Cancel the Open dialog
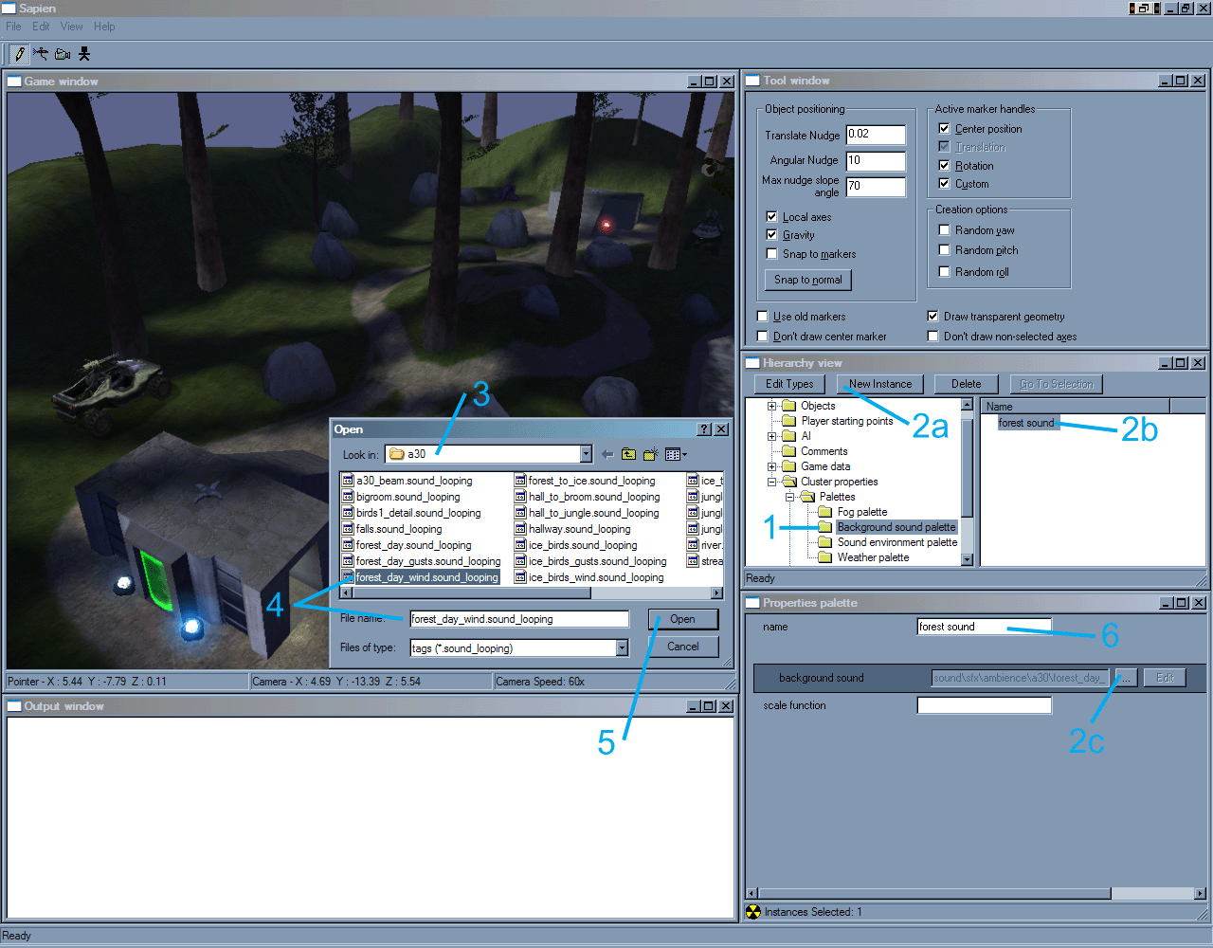Image resolution: width=1213 pixels, height=948 pixels. click(683, 647)
